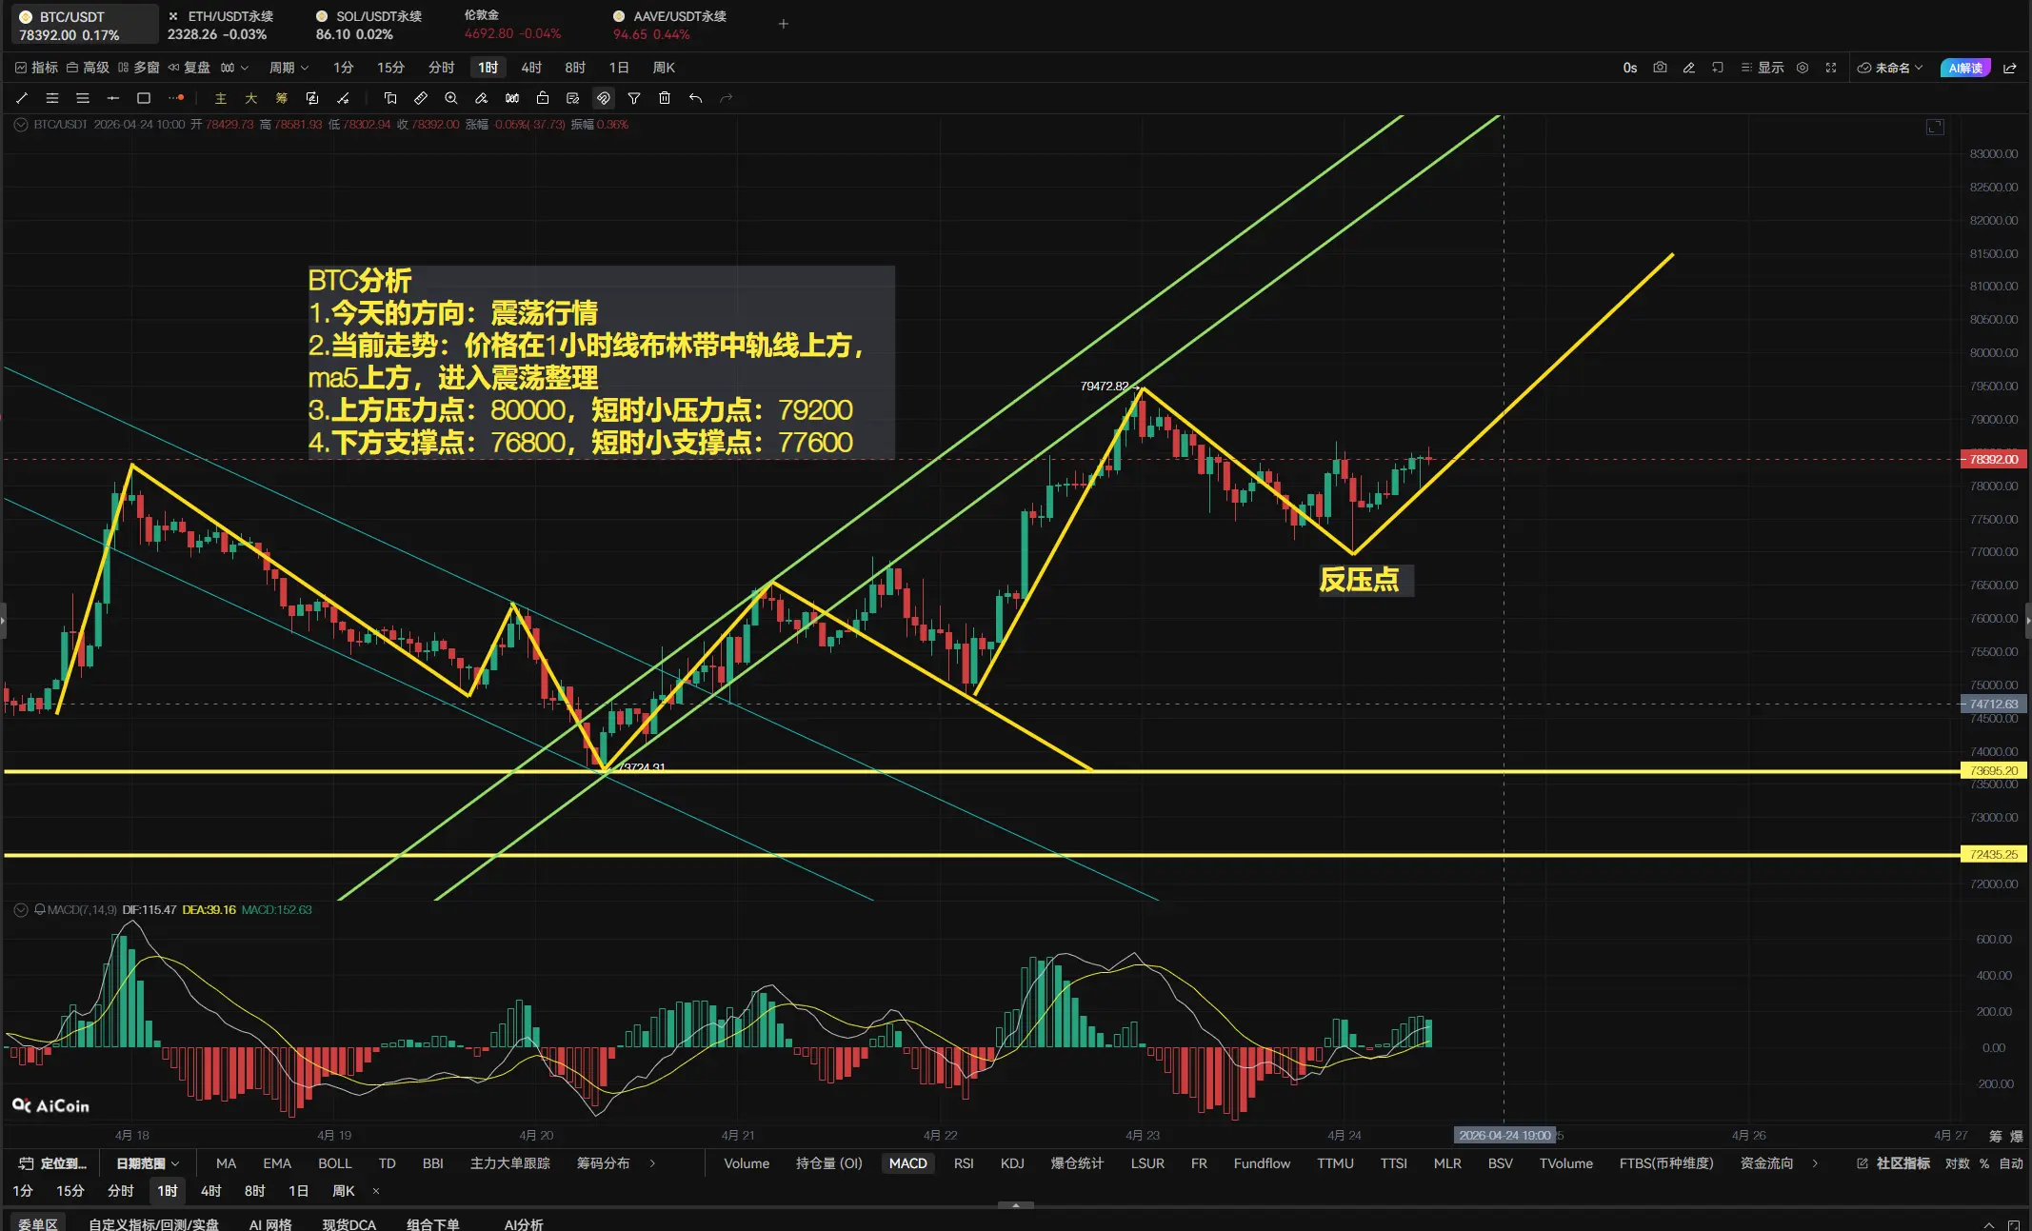The image size is (2032, 1231).
Task: Open the filter funnel tool
Action: click(634, 98)
